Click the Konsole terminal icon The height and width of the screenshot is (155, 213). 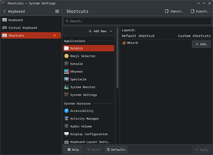click(66, 64)
